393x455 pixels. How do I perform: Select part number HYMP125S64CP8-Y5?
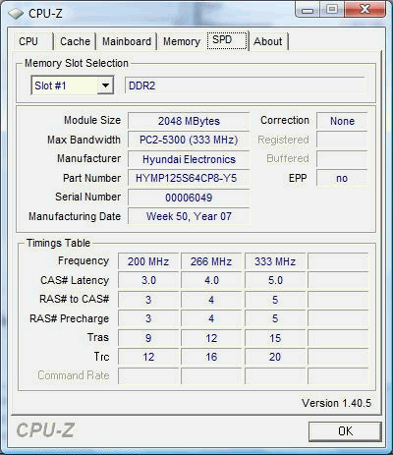[x=189, y=178]
